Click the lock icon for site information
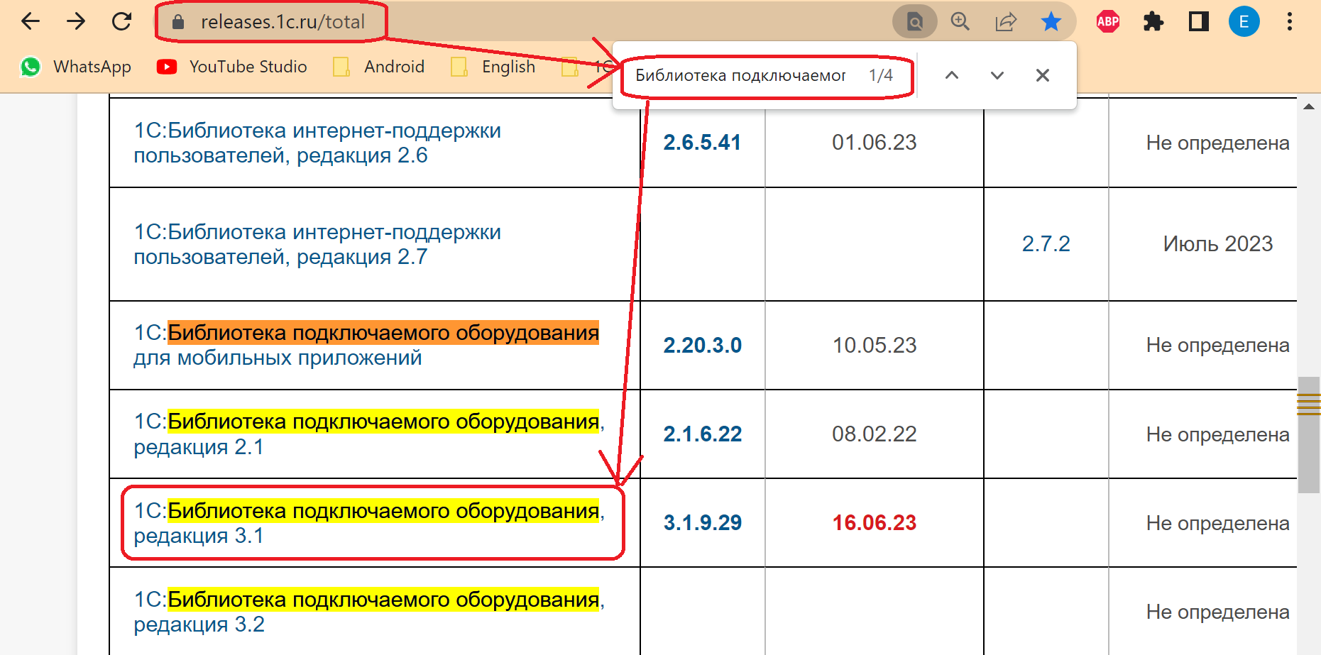Image resolution: width=1321 pixels, height=655 pixels. pos(178,22)
